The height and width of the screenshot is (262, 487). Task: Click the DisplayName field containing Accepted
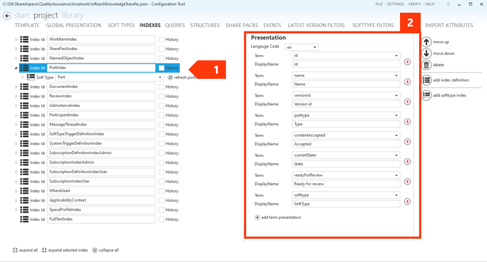coord(346,144)
